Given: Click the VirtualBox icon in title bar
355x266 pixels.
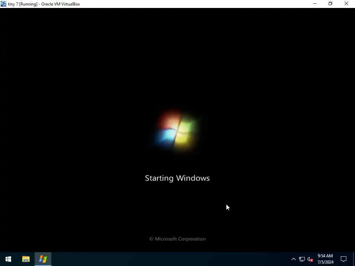Looking at the screenshot, I should (3, 4).
